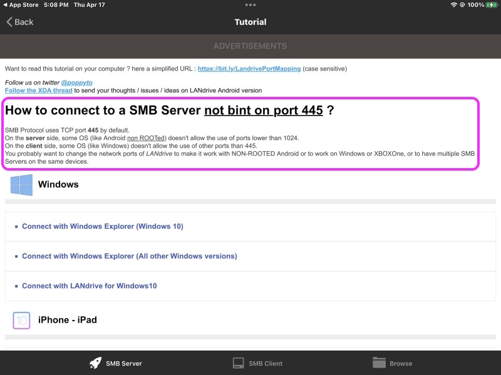Image resolution: width=501 pixels, height=375 pixels.
Task: Tap the 'SMB Protocol uses TCP port 445' line
Action: [x=67, y=130]
